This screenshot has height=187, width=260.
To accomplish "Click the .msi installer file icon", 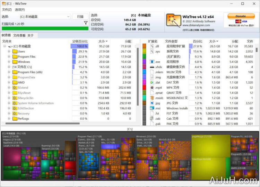I will [152, 108].
